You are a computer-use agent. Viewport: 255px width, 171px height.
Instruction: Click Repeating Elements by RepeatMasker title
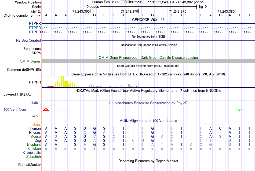pos(148,161)
